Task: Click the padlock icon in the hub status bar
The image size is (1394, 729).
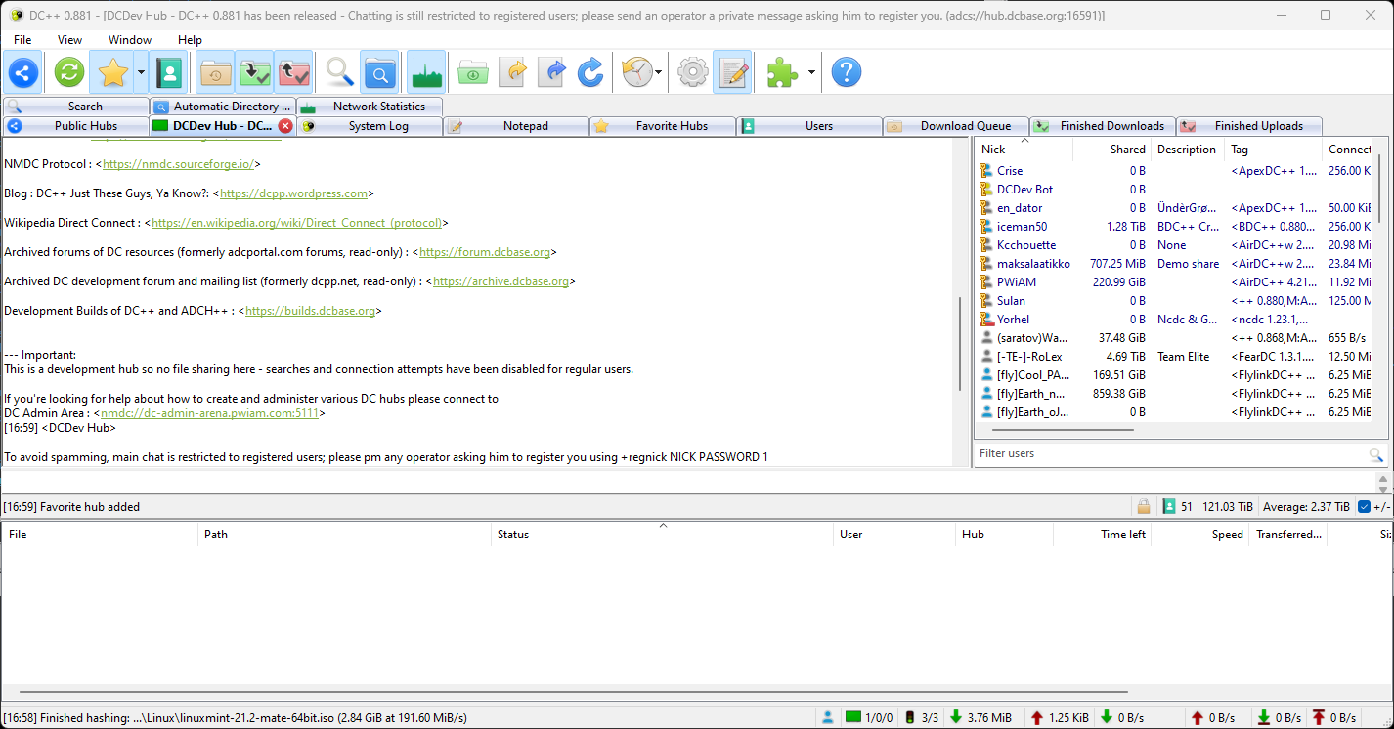Action: click(x=1143, y=506)
